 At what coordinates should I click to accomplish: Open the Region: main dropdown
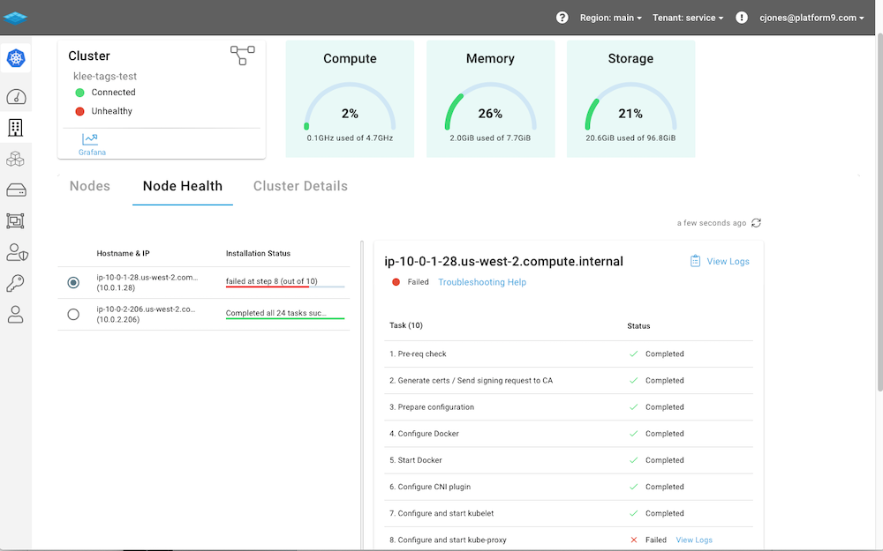[610, 18]
